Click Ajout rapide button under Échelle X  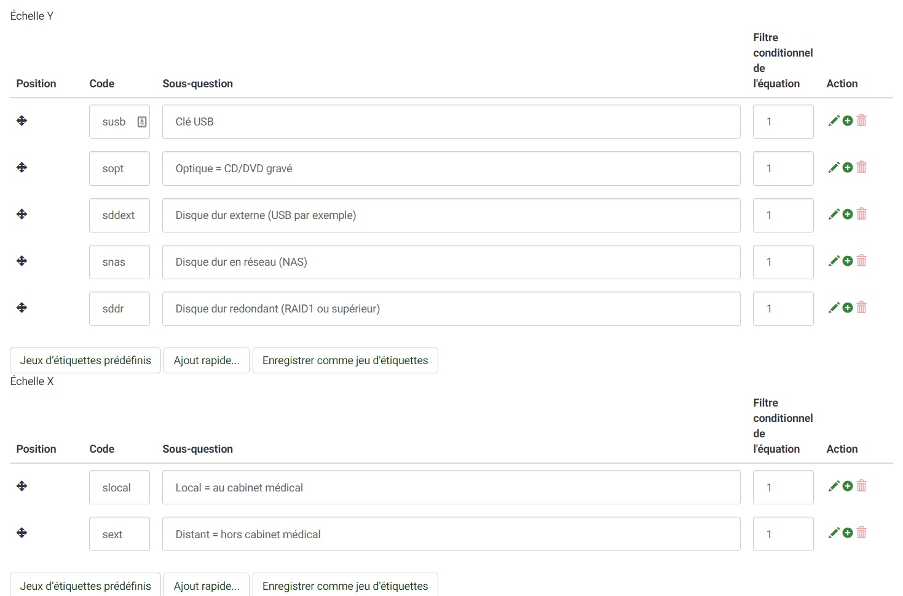coord(207,586)
